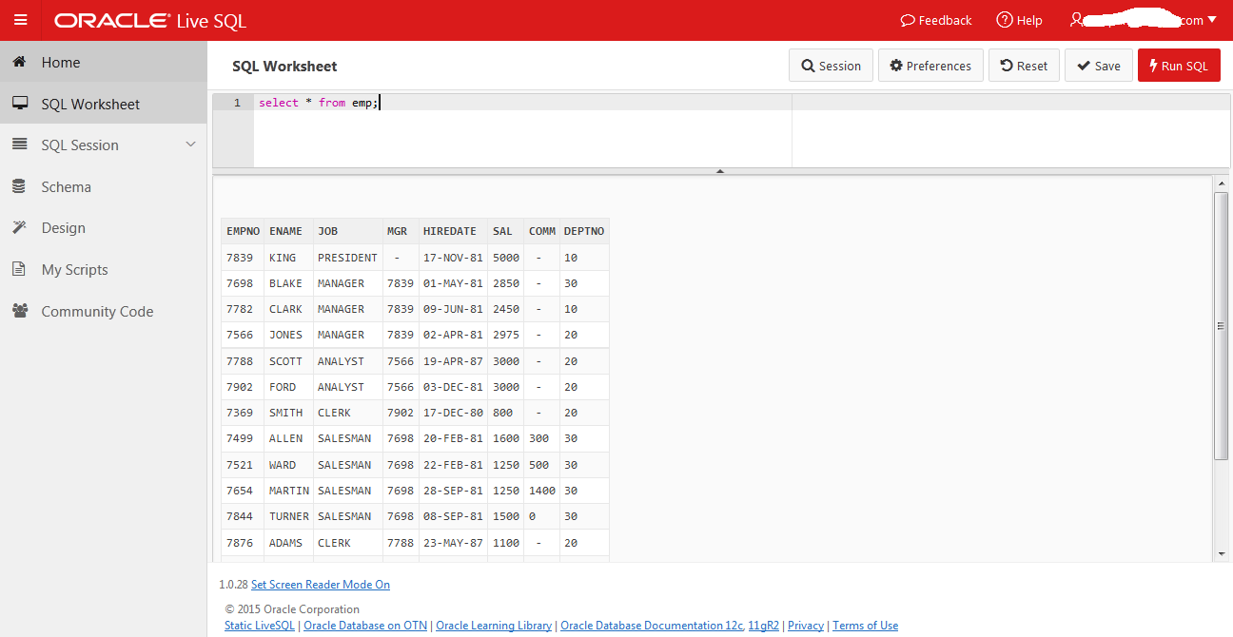Click the user profile icon
Viewport: 1233px width, 637px height.
(1076, 19)
